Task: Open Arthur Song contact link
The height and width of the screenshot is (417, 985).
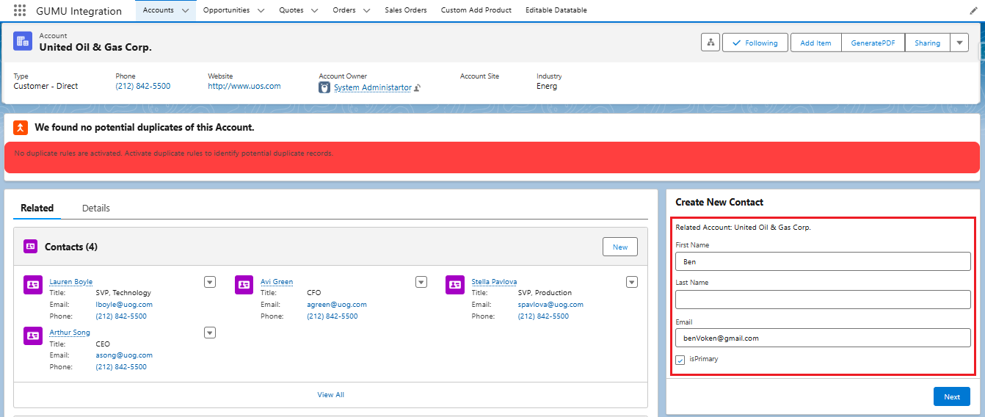Action: [x=70, y=333]
